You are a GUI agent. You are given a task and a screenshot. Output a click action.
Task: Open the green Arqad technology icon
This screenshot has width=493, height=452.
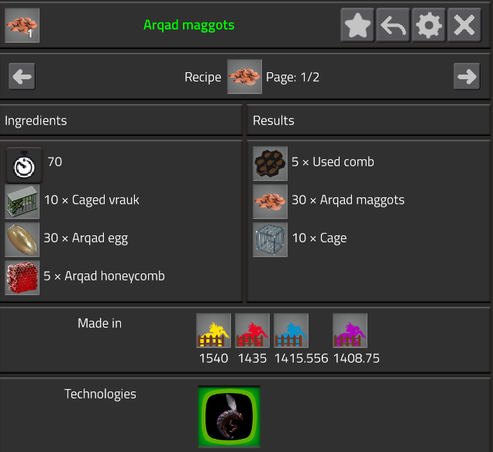(229, 416)
